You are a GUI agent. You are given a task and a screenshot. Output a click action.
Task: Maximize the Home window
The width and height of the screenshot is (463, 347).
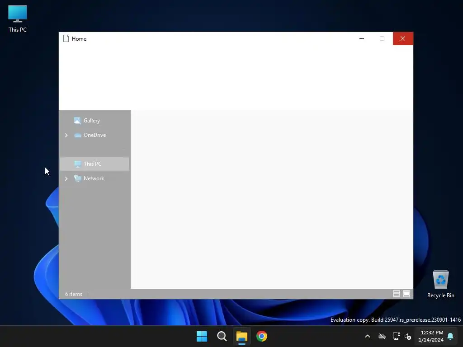click(382, 39)
